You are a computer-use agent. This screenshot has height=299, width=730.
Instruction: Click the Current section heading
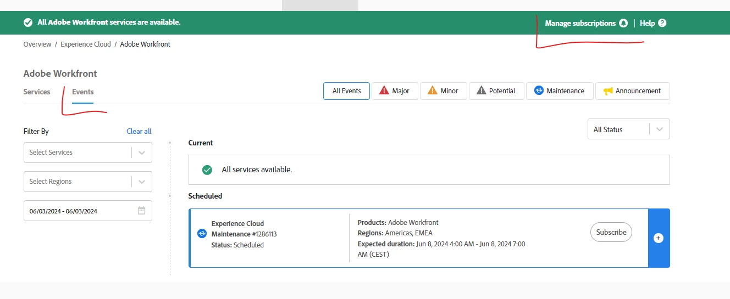tap(201, 143)
